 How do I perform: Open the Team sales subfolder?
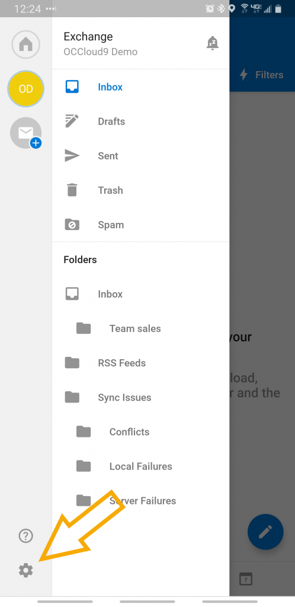tap(141, 328)
